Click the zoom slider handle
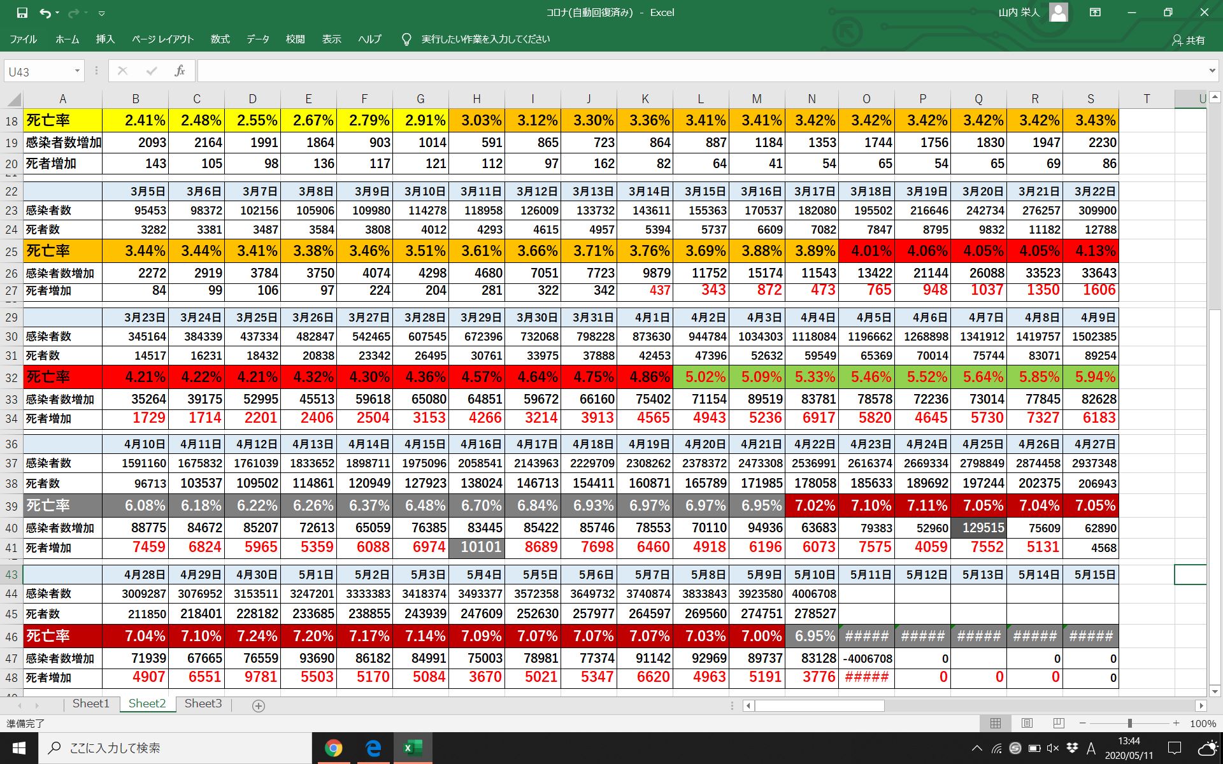The image size is (1223, 764). 1129,723
